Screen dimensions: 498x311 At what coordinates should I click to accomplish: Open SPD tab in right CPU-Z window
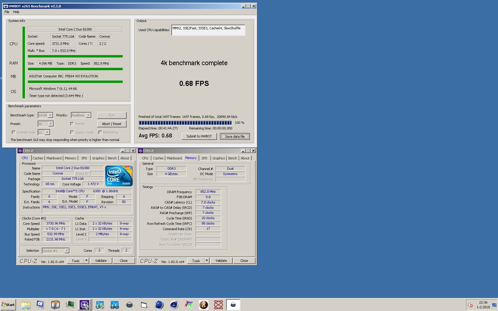pos(205,158)
